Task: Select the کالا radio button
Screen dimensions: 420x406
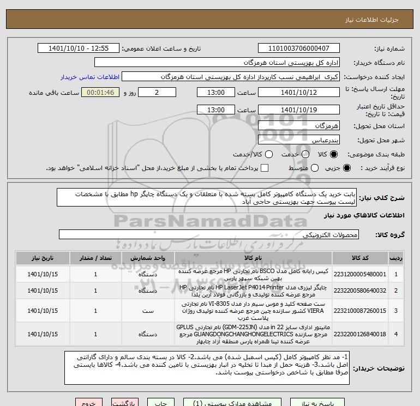Action: click(x=334, y=154)
